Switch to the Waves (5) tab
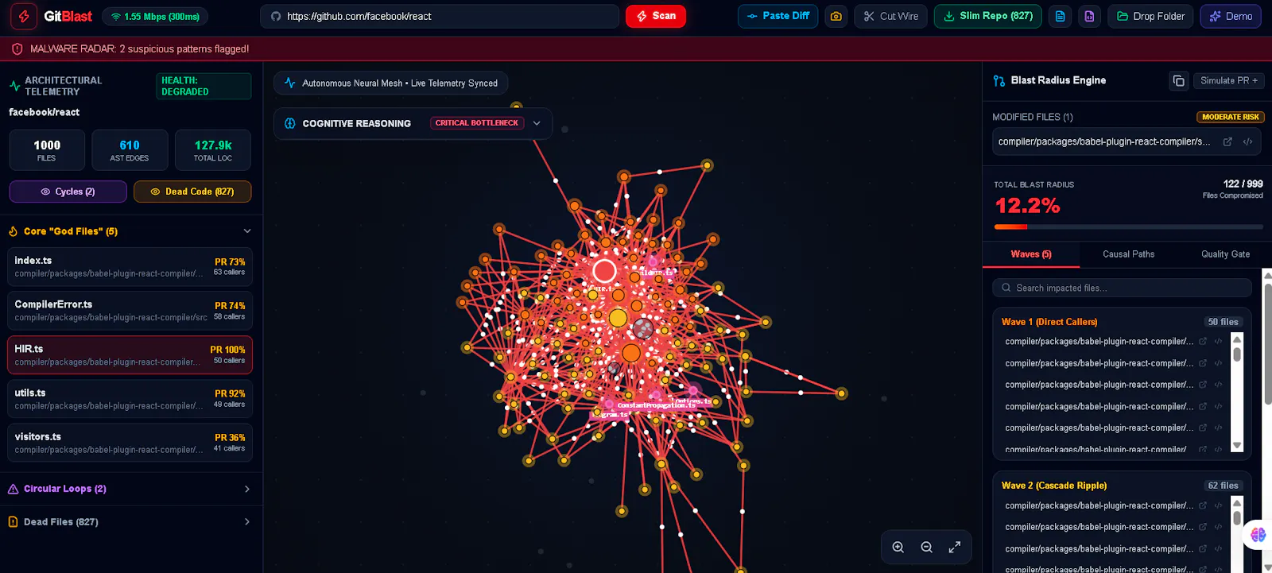This screenshot has height=573, width=1272. click(x=1031, y=254)
